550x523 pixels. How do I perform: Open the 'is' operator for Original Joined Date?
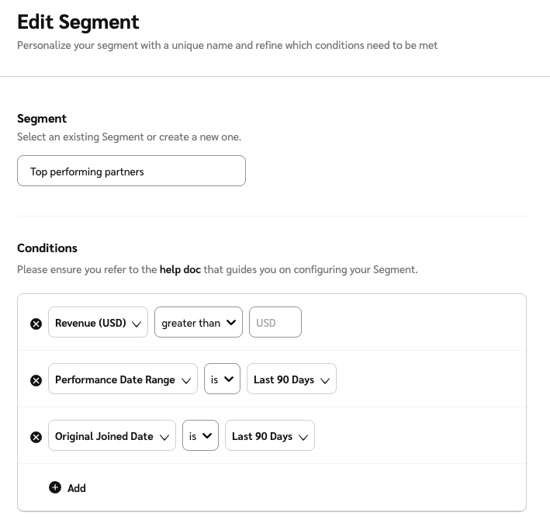pos(200,436)
